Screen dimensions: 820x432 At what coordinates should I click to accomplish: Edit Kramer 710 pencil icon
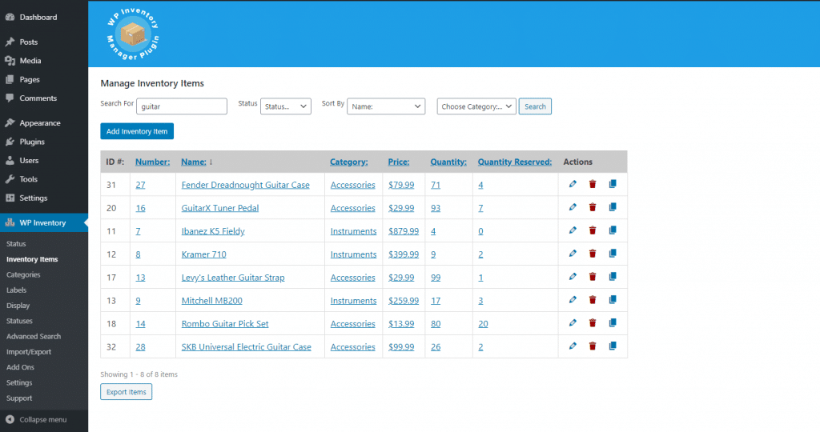pyautogui.click(x=573, y=254)
